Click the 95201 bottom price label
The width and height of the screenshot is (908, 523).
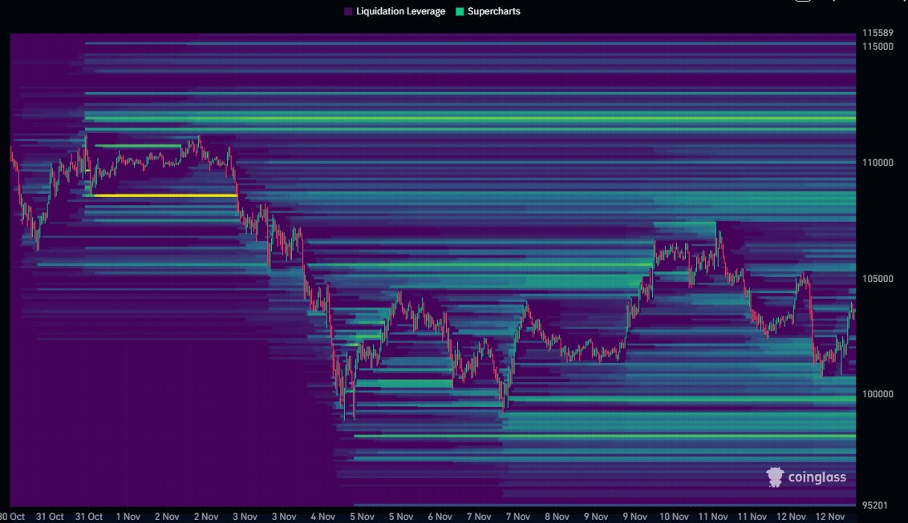(x=875, y=505)
